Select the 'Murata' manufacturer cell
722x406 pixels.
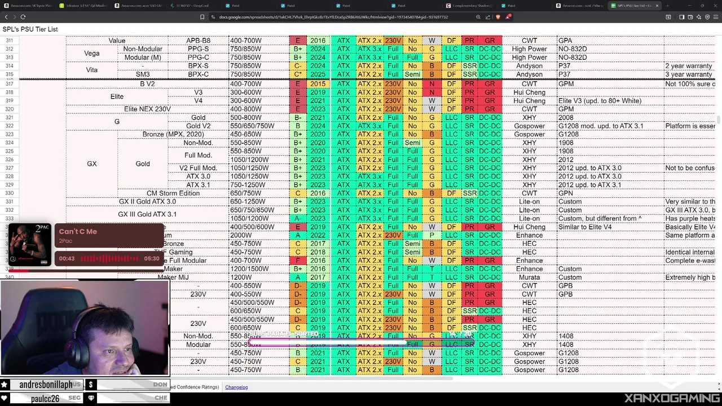[529, 277]
